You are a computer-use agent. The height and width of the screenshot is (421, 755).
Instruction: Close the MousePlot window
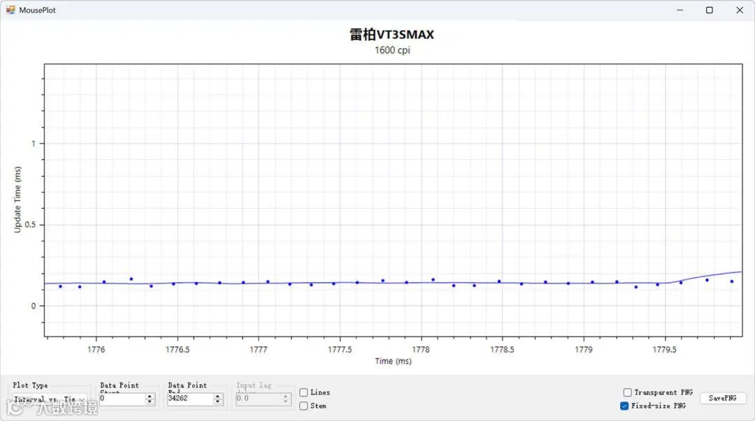(740, 10)
